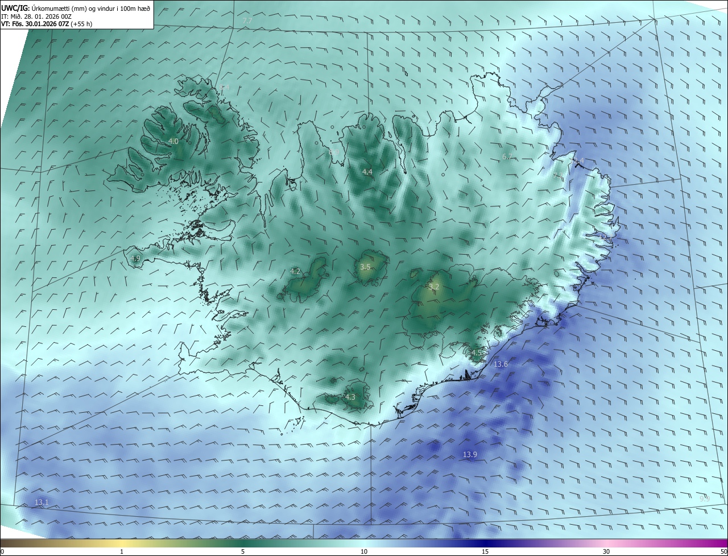Click the 3.5 value on the central glacier

click(x=366, y=267)
